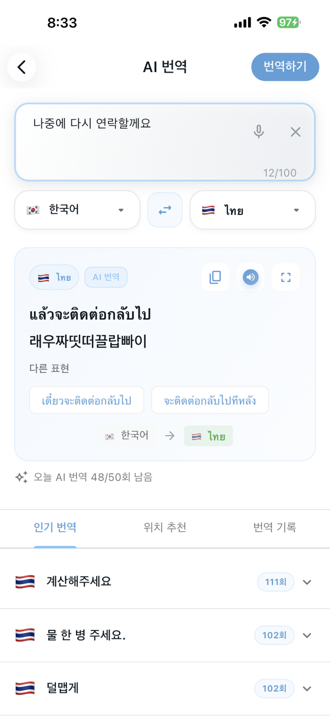This screenshot has width=330, height=716.
Task: Open the 한국어 source language dropdown
Action: pos(77,210)
